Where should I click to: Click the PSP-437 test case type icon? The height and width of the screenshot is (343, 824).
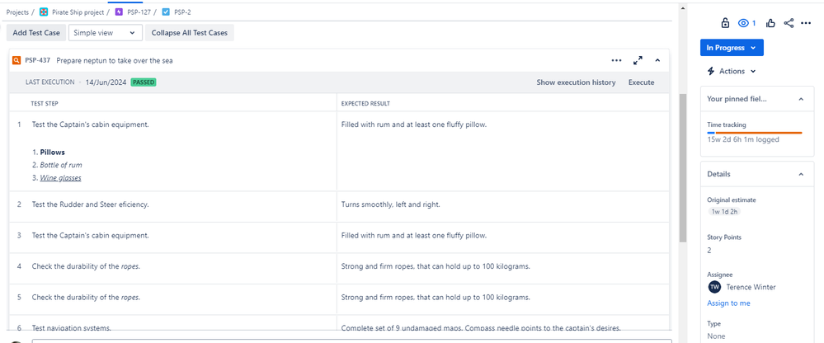(x=16, y=60)
